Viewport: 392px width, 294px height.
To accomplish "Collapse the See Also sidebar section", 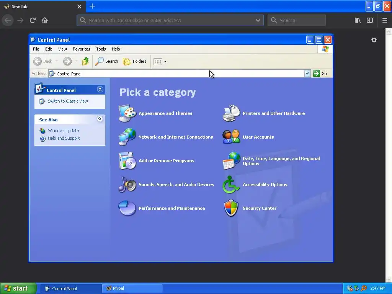I will [x=100, y=119].
